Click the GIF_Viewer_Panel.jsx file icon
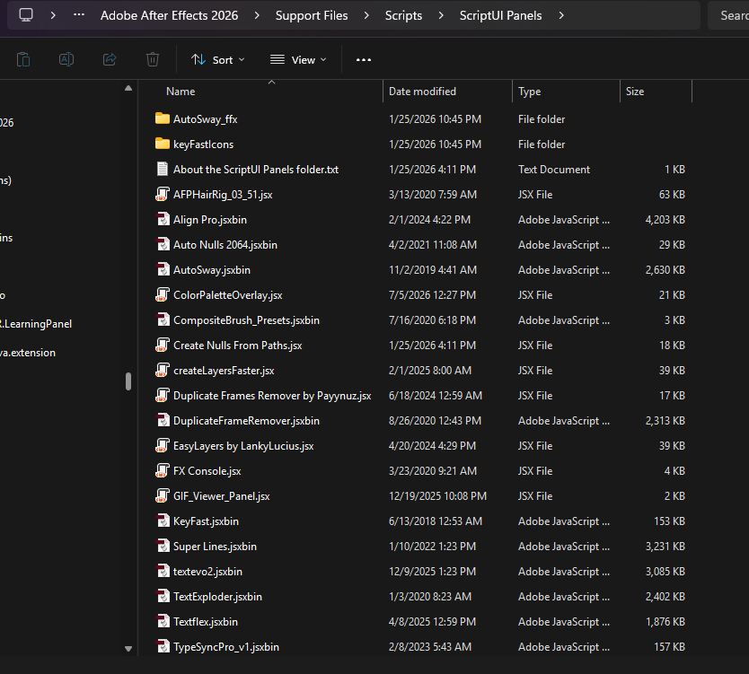 point(163,496)
